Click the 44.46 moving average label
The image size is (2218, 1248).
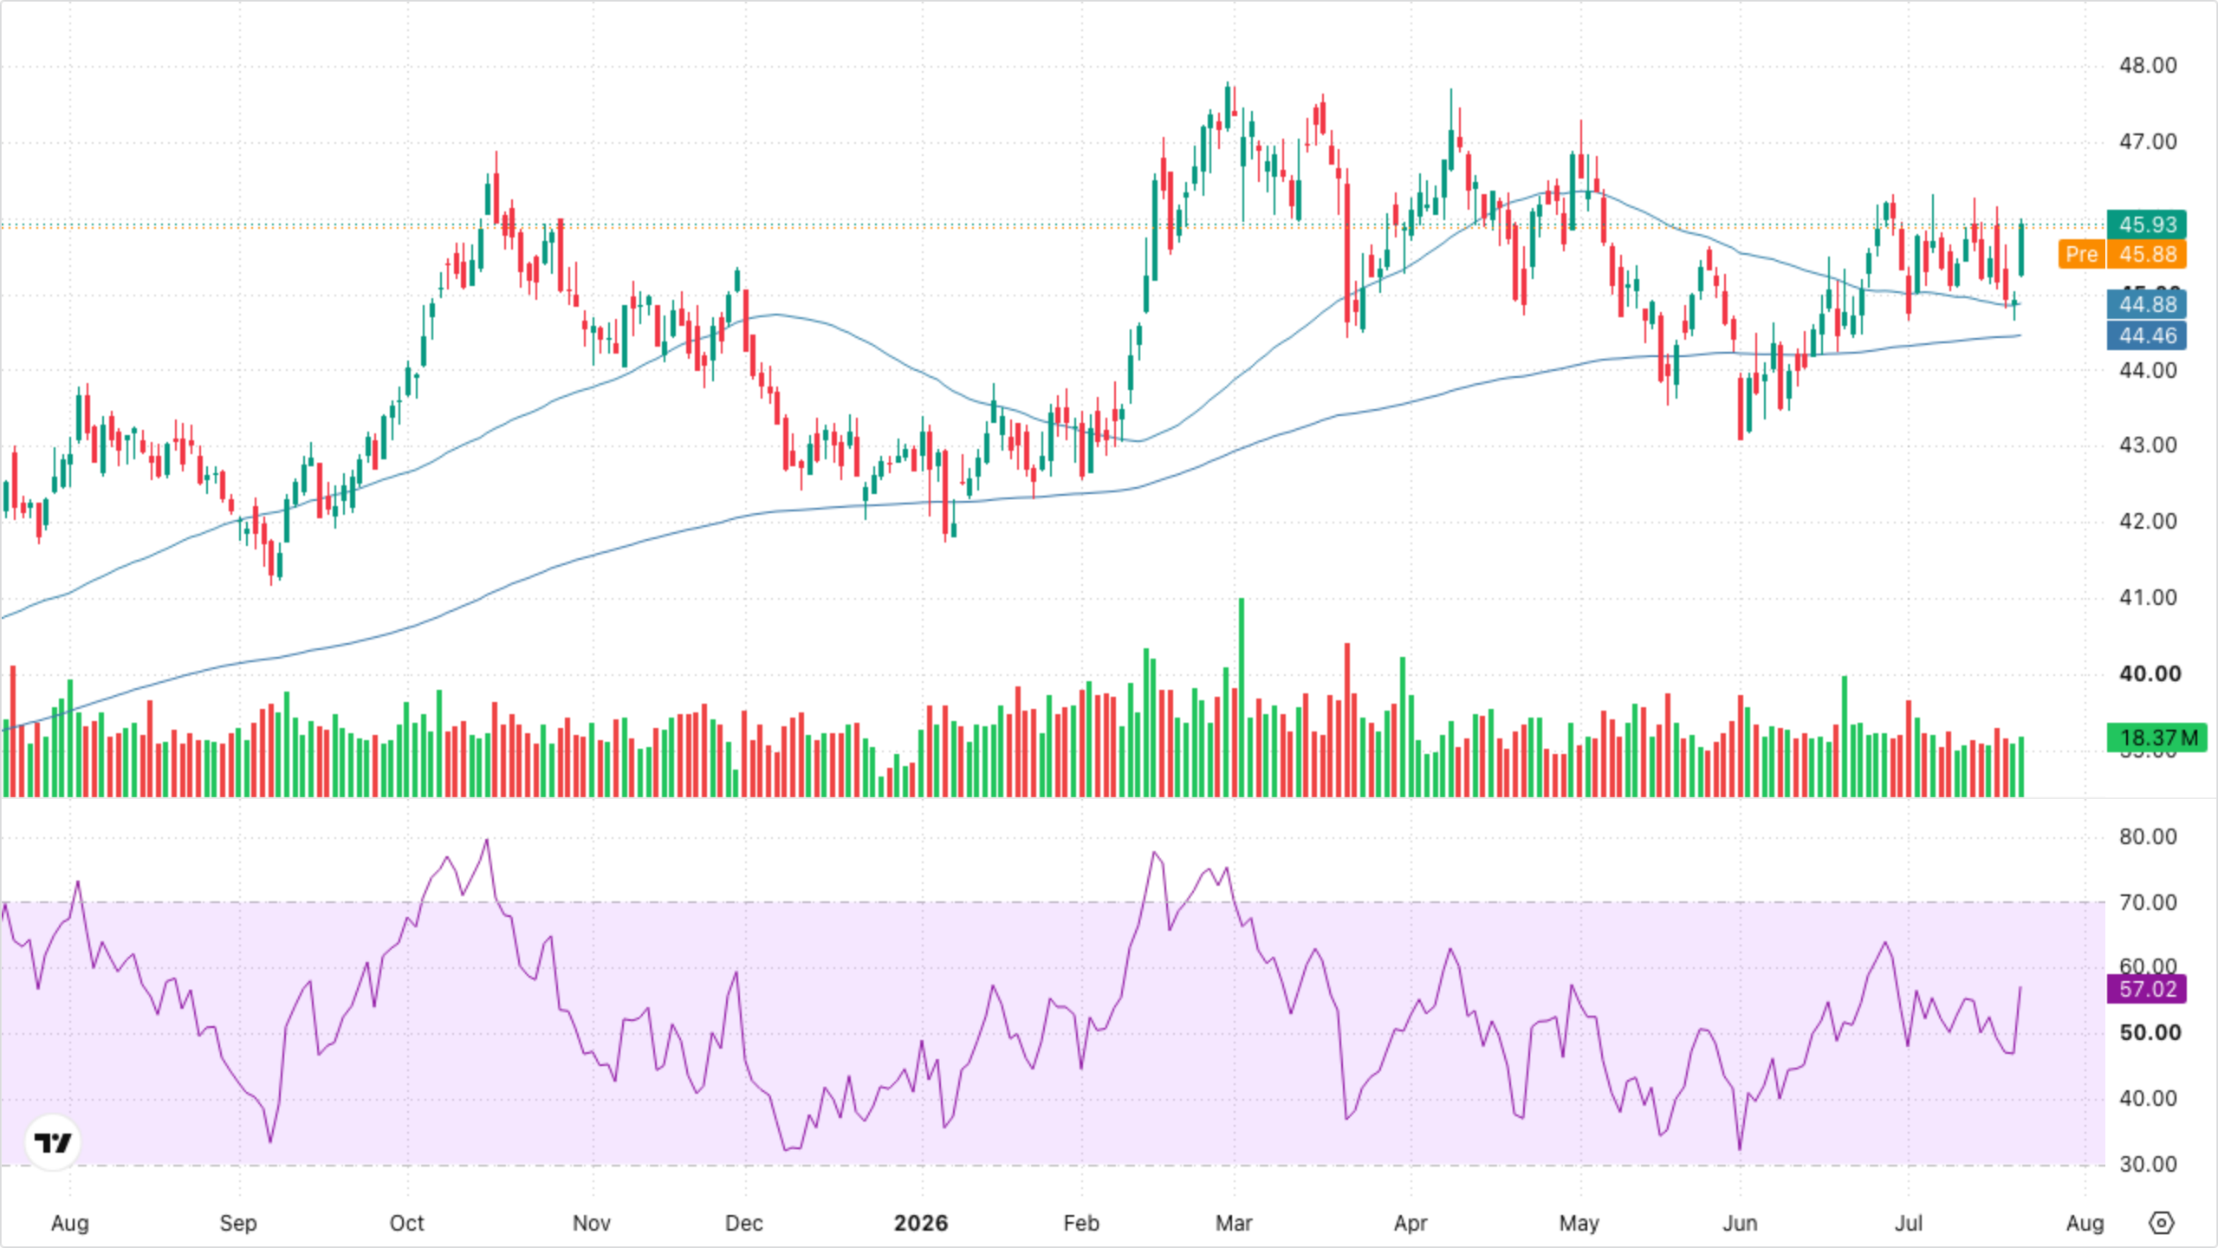[2147, 335]
